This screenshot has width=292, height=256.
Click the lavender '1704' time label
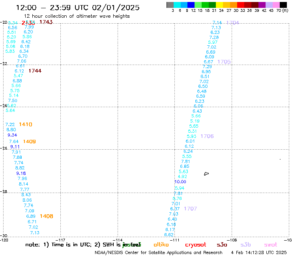tap(232, 23)
